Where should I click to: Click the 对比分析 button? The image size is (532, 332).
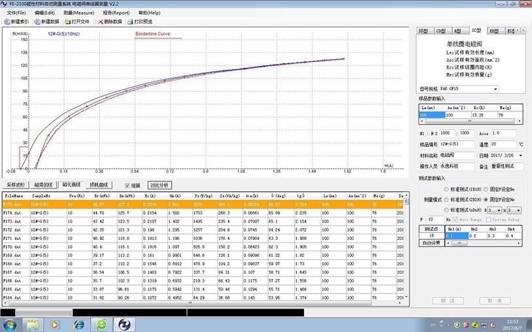(x=159, y=185)
